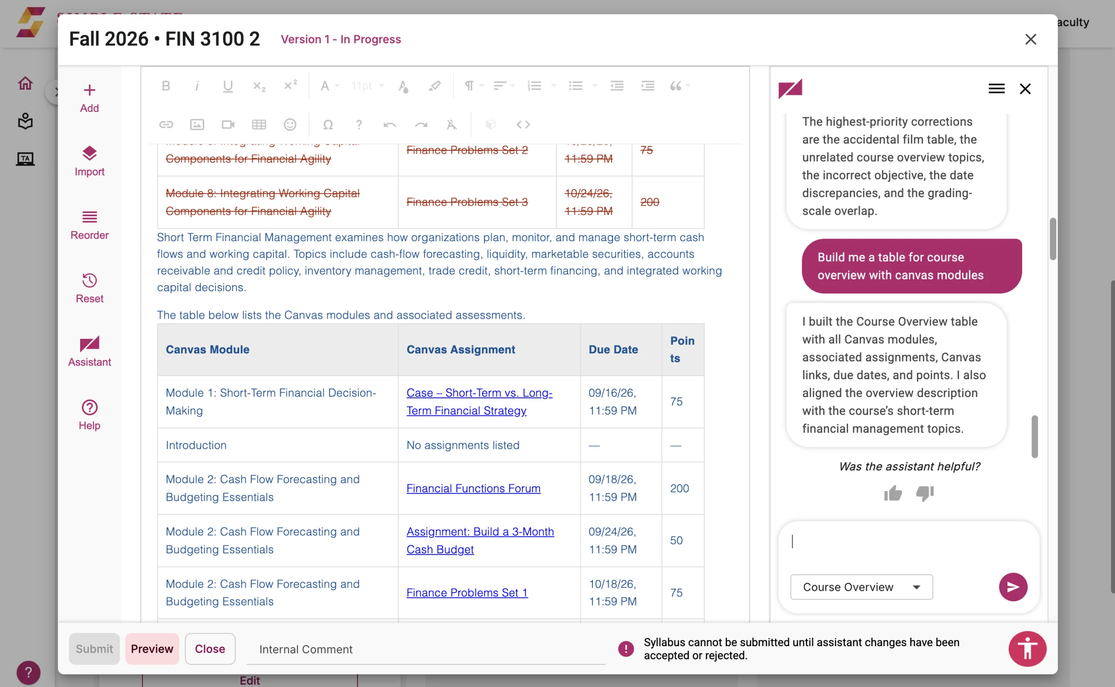Open the code view of the editor

tap(523, 125)
